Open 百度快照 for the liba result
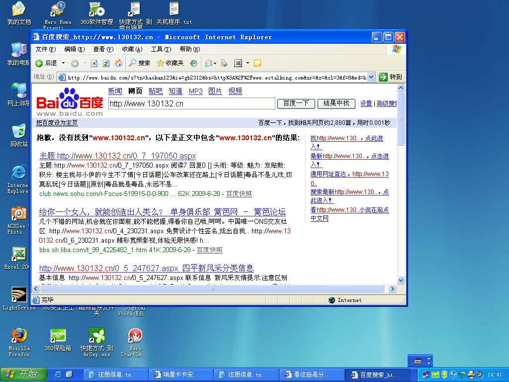 pos(210,250)
